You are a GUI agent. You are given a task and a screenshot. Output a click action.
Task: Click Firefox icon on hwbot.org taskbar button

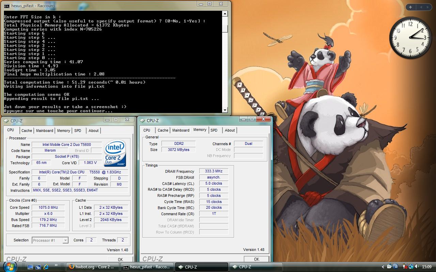pyautogui.click(x=71, y=267)
